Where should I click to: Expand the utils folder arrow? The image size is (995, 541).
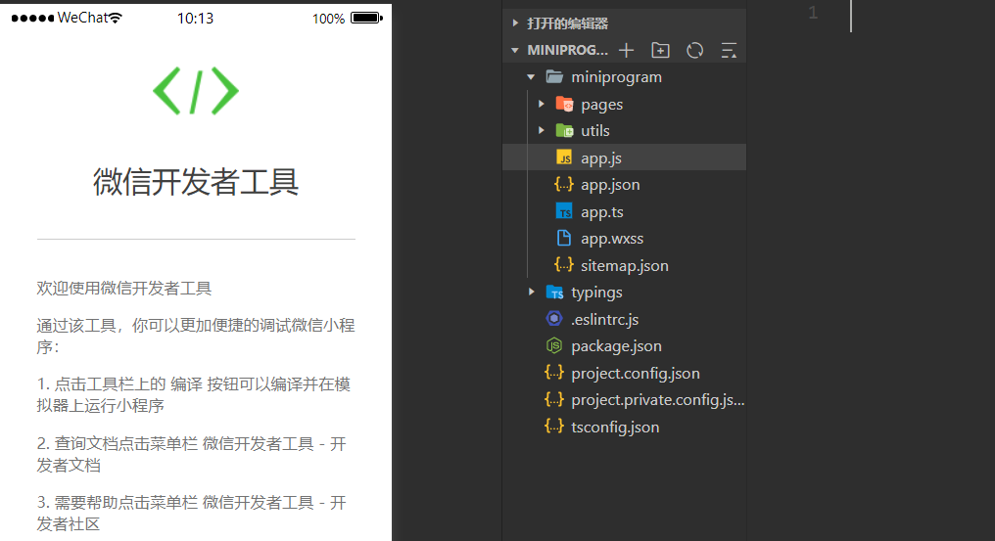point(542,131)
